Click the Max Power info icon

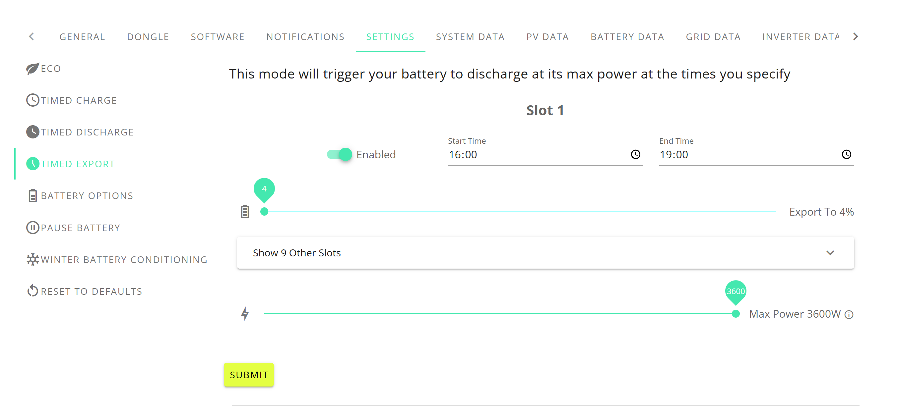pos(849,315)
